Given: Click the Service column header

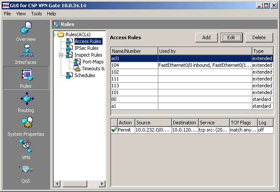Looking at the screenshot, I should click(214, 123).
